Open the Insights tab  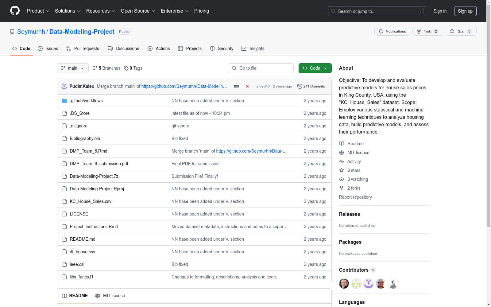(253, 49)
